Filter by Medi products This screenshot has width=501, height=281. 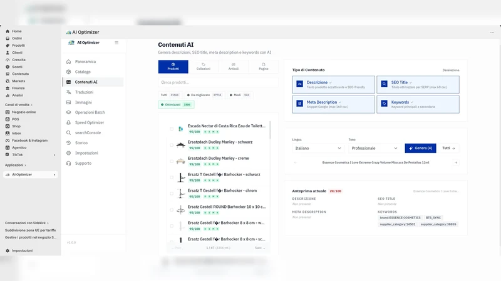point(239,95)
